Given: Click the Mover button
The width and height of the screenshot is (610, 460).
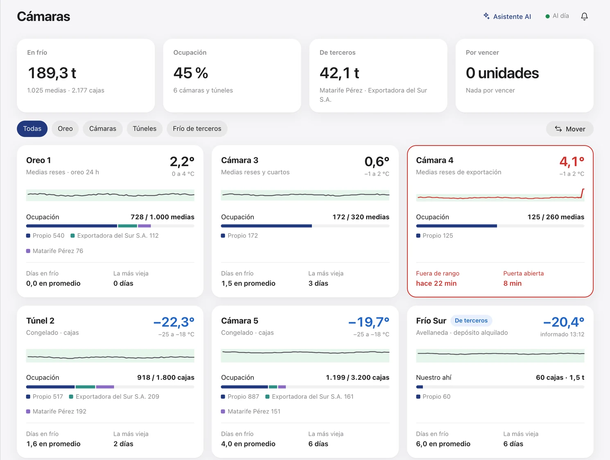Looking at the screenshot, I should tap(569, 129).
